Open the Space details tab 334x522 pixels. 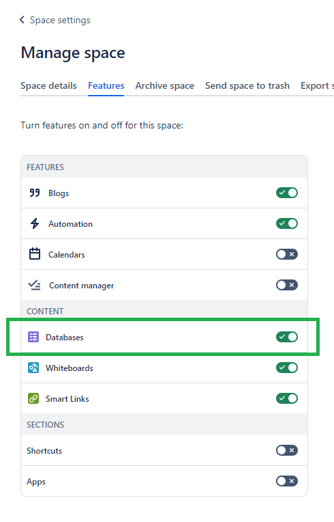pyautogui.click(x=48, y=85)
